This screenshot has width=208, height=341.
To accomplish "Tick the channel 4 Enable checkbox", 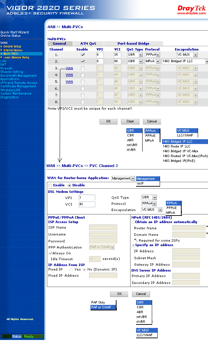I will click(x=83, y=75).
